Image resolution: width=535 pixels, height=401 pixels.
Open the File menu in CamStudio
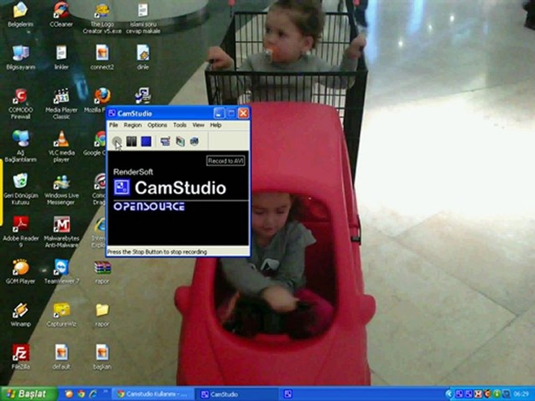[113, 125]
